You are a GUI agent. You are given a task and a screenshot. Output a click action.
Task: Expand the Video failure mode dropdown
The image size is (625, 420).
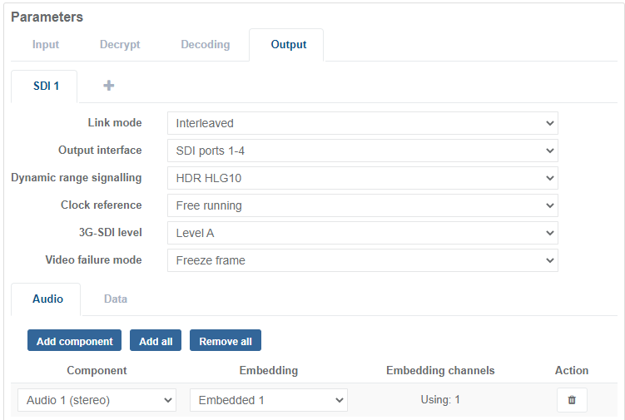pyautogui.click(x=362, y=260)
